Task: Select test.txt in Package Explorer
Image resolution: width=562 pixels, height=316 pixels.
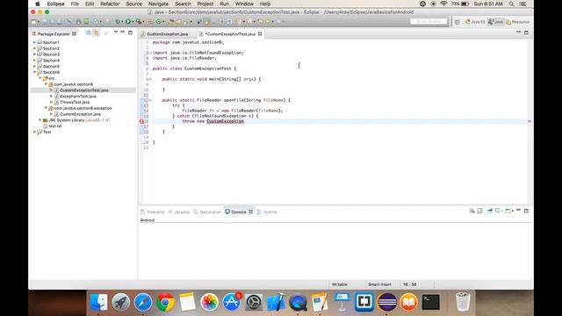Action: pos(55,126)
